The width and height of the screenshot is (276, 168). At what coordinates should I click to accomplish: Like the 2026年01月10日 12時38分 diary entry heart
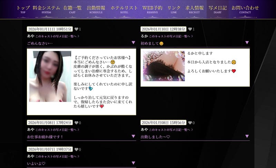click(x=190, y=29)
